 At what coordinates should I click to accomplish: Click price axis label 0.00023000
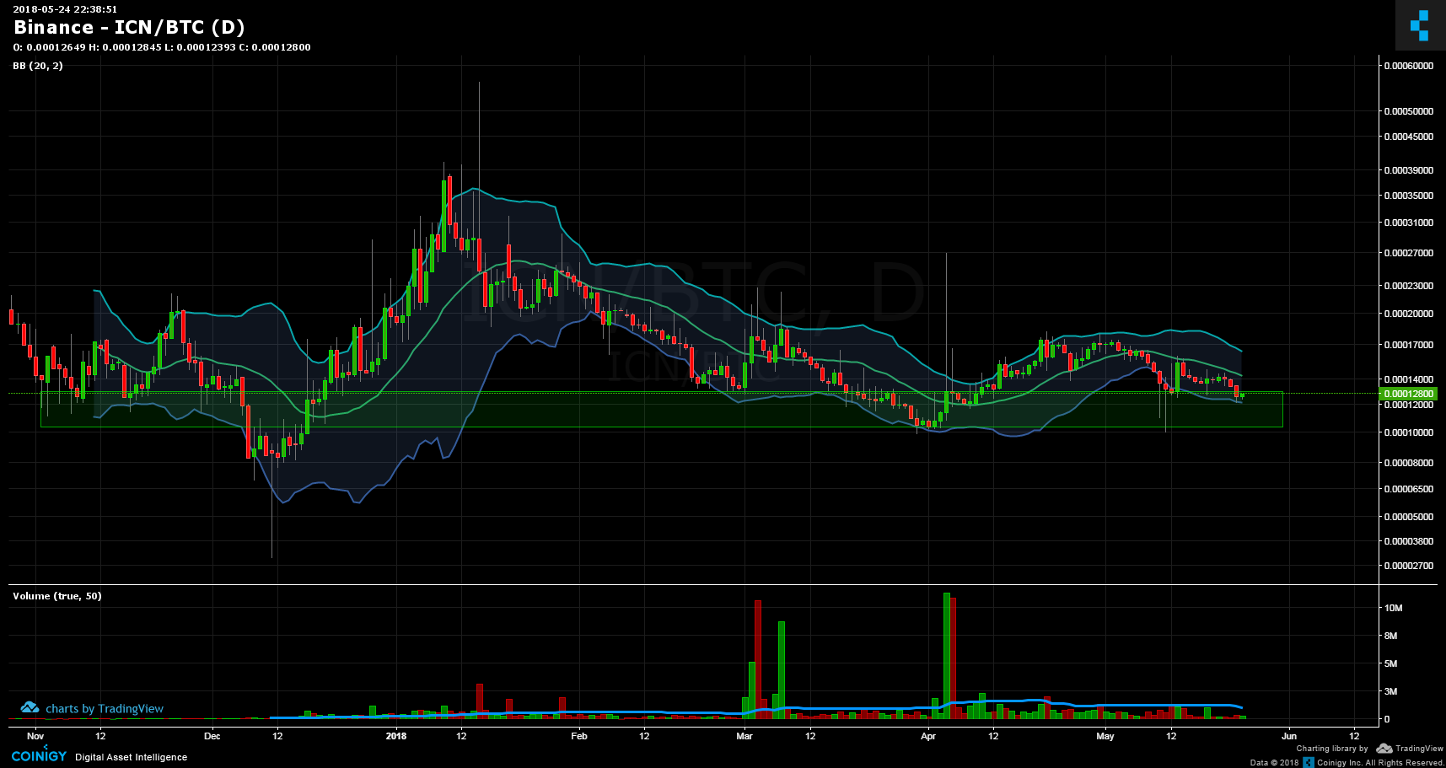(x=1408, y=286)
